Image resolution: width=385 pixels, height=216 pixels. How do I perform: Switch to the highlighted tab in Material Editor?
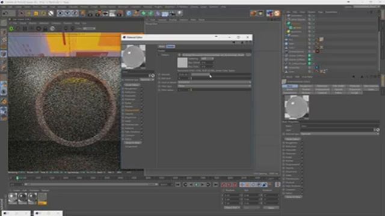tap(170, 46)
